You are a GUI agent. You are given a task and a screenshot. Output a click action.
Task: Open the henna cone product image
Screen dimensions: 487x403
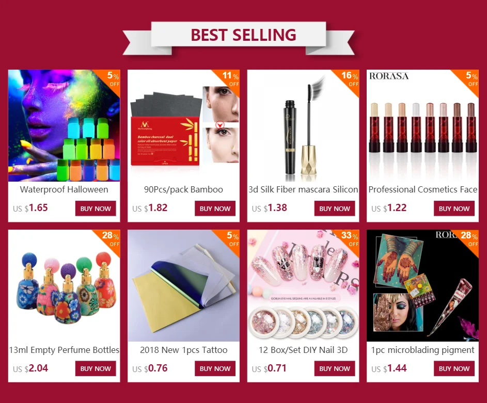(423, 286)
